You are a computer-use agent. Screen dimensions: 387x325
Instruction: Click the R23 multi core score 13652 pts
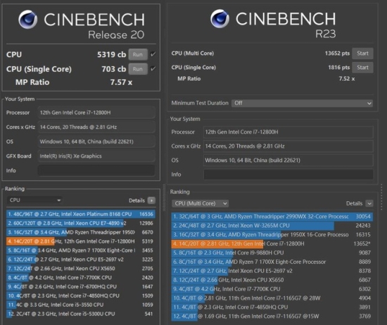coord(337,53)
